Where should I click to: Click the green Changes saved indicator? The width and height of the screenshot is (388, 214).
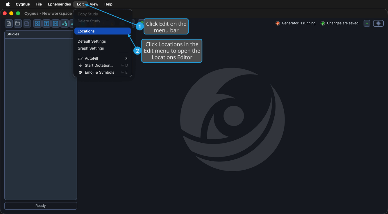point(323,23)
